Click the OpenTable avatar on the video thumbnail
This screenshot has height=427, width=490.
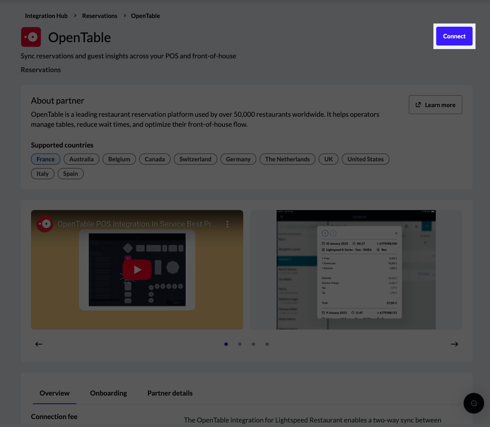pos(45,224)
